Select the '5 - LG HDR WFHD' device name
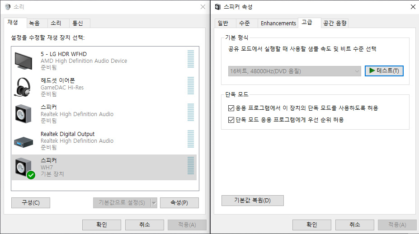 64,54
